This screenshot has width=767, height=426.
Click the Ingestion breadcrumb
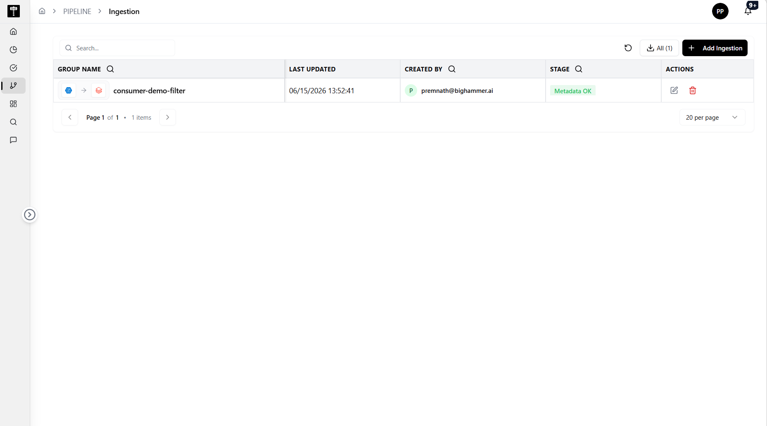tap(124, 12)
